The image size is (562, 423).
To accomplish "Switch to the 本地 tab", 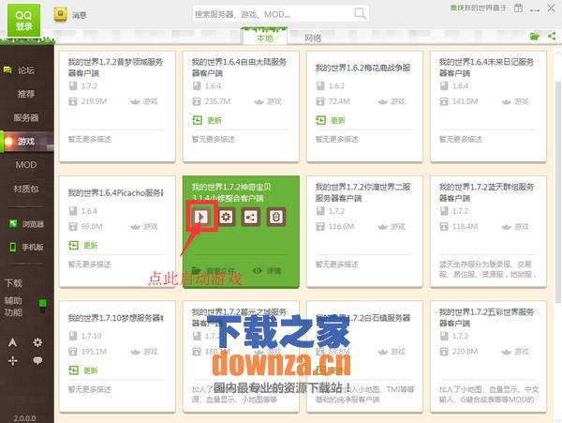I will pyautogui.click(x=265, y=38).
